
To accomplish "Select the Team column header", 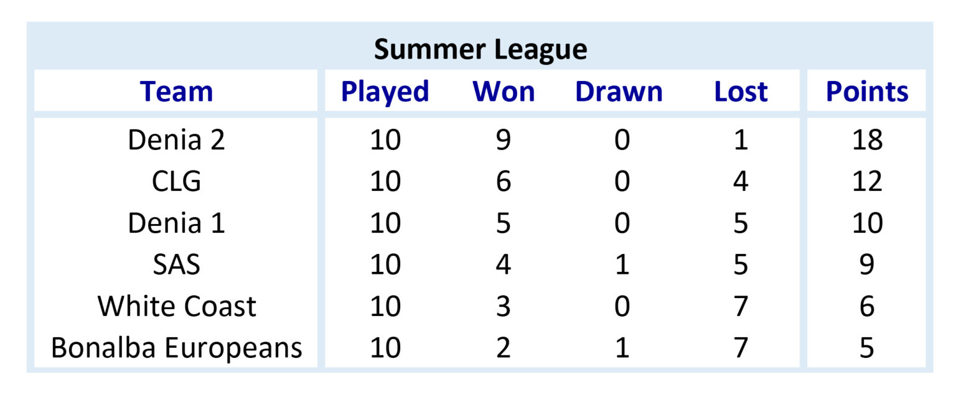I will click(177, 91).
